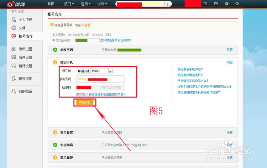Open the settings gear icon
Screen dimensions: 267x168
(x=227, y=4)
